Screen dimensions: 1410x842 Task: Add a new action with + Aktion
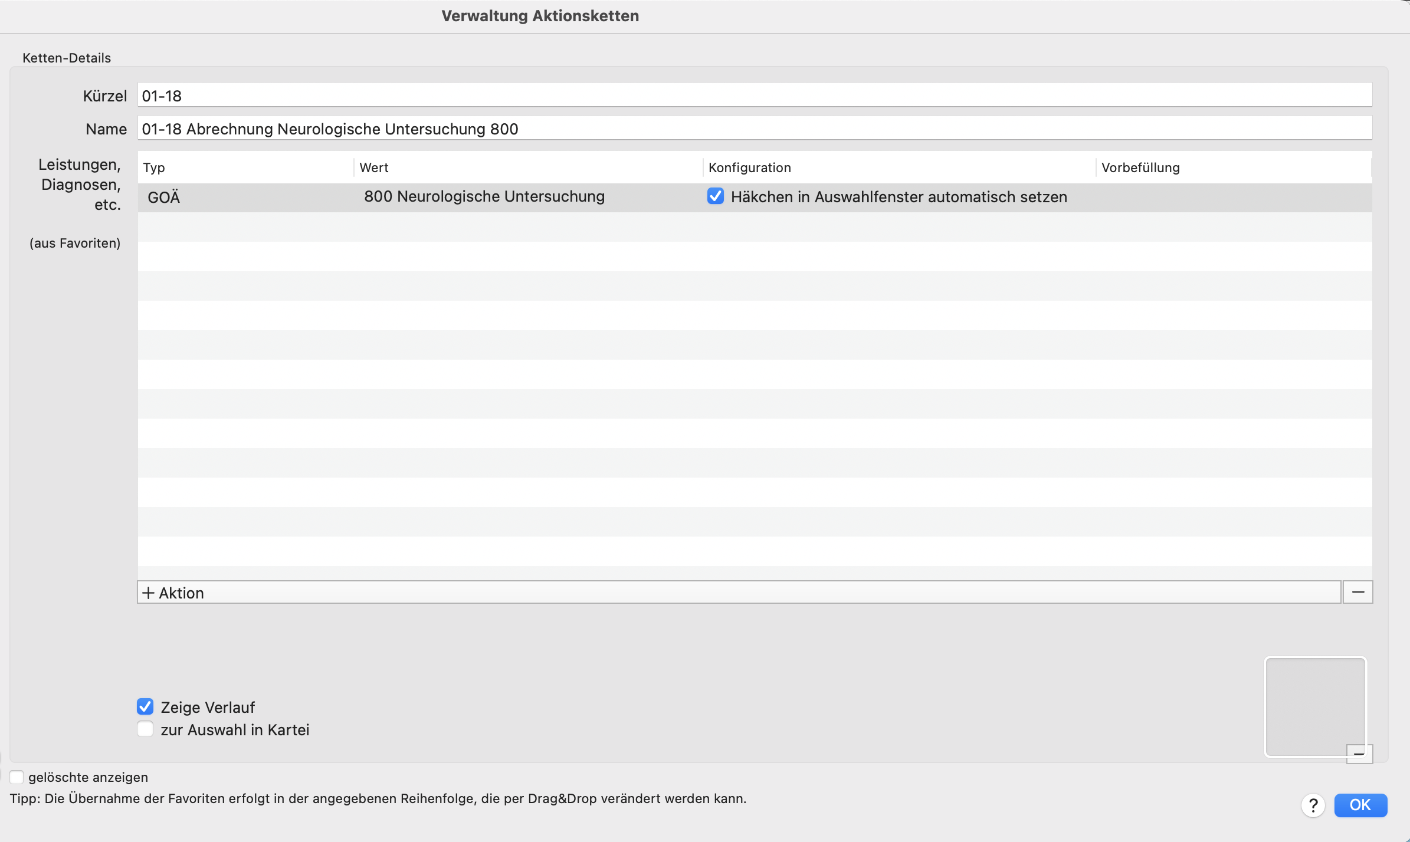pos(739,592)
